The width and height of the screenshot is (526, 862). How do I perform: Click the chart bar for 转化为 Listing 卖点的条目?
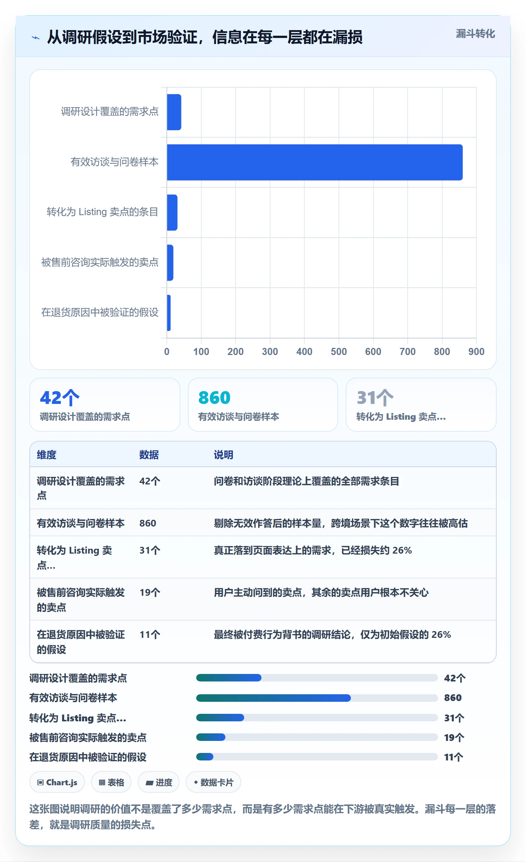click(x=172, y=212)
